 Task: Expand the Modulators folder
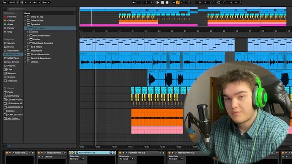(26, 51)
